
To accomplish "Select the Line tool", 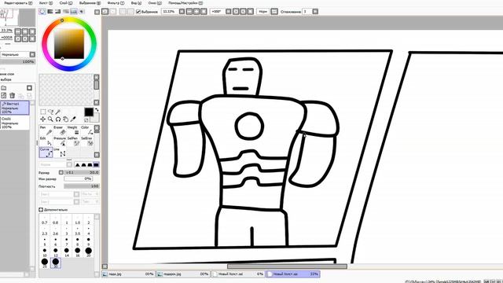I will point(60,153).
